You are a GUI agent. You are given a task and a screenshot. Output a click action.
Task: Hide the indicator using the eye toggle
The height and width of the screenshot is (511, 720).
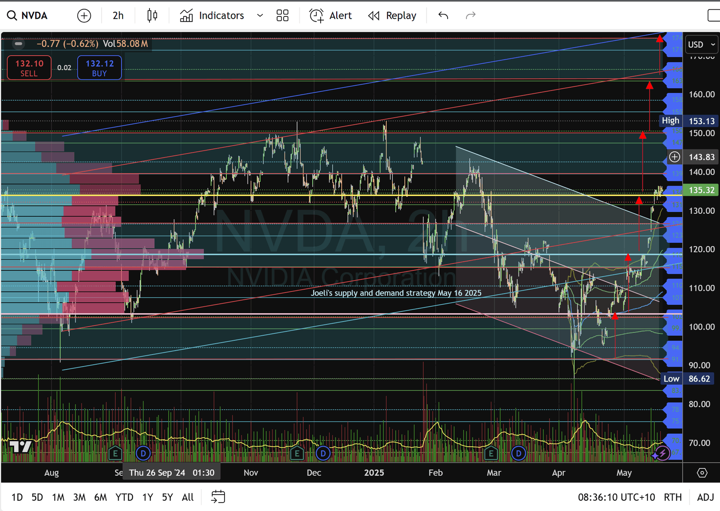click(18, 44)
